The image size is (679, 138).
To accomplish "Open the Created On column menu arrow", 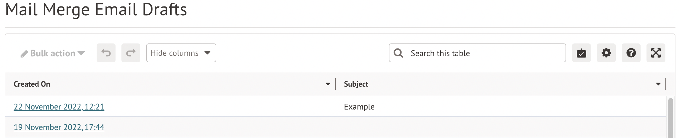I will pyautogui.click(x=328, y=84).
